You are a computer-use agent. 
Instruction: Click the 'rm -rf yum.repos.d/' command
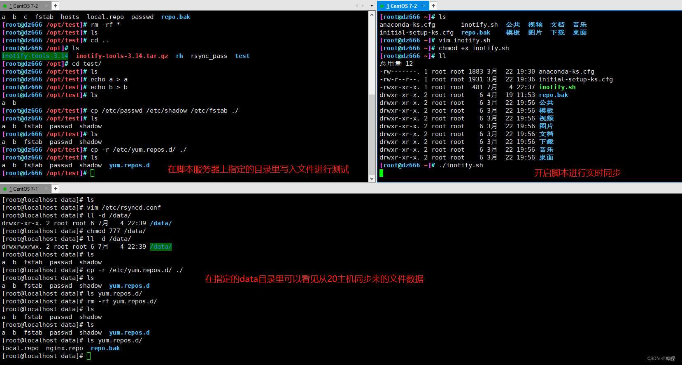coord(122,301)
